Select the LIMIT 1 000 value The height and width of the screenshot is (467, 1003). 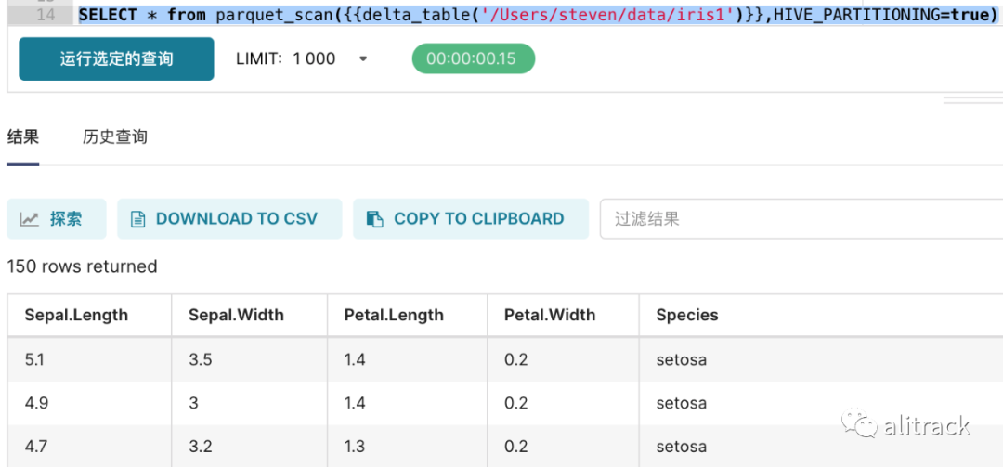tap(314, 58)
